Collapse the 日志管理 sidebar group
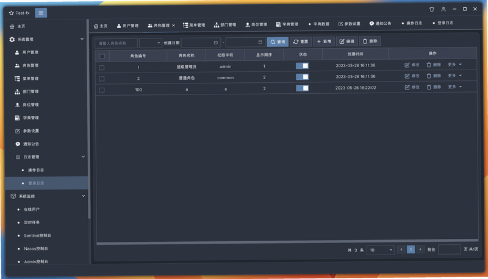The width and height of the screenshot is (488, 279). click(x=83, y=157)
